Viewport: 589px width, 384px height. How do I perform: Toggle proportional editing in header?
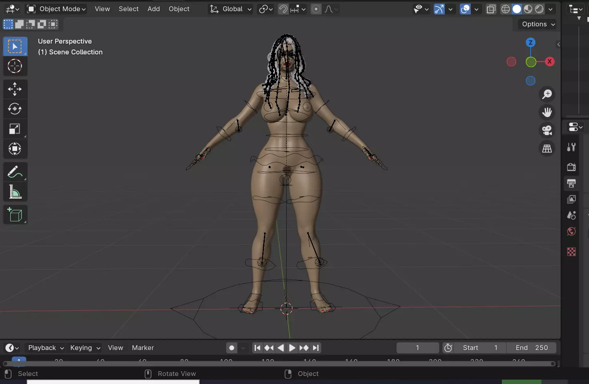click(316, 9)
